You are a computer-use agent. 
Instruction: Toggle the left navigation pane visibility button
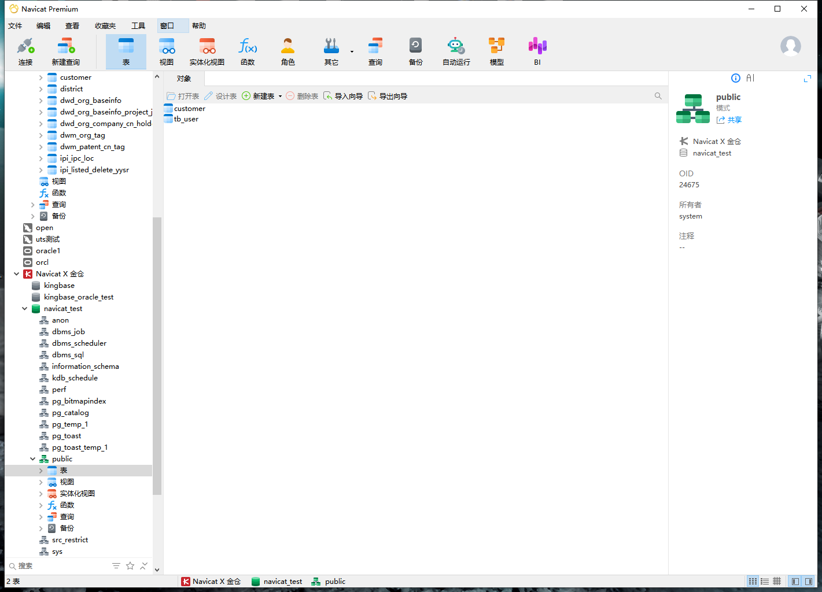pyautogui.click(x=795, y=582)
